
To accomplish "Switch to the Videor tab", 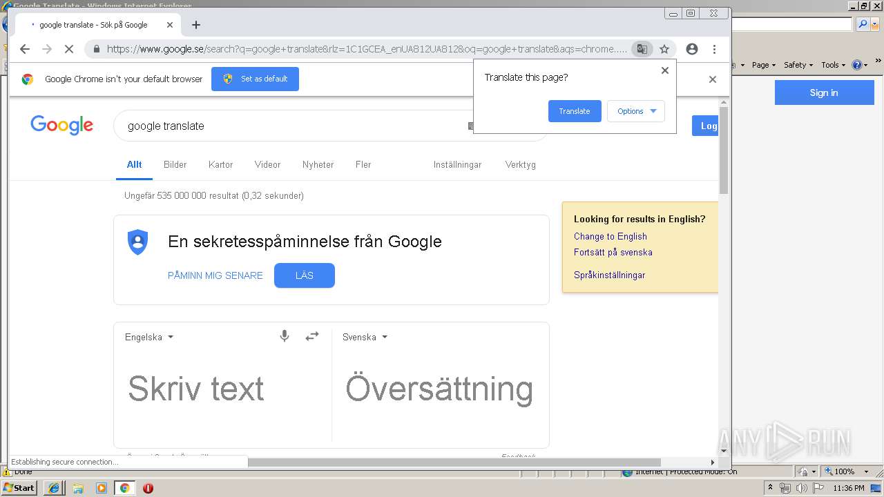I will [267, 164].
